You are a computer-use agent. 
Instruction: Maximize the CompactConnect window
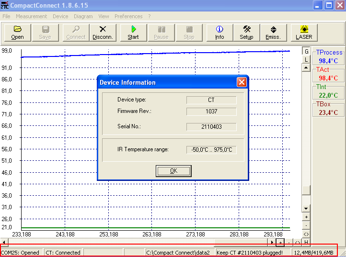click(x=329, y=5)
